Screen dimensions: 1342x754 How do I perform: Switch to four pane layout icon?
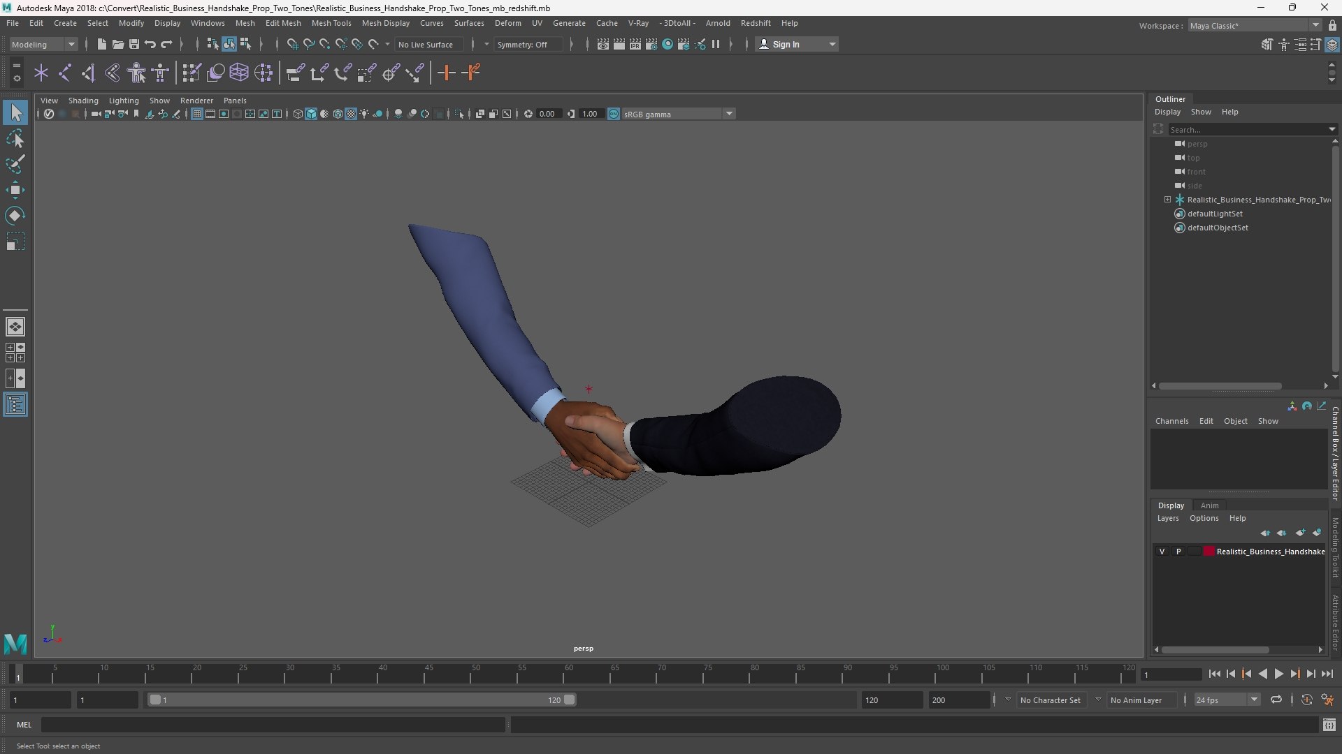[x=15, y=353]
